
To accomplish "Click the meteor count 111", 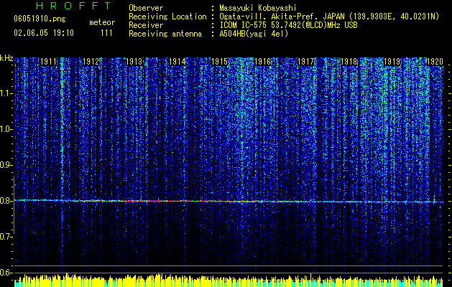I will point(106,33).
